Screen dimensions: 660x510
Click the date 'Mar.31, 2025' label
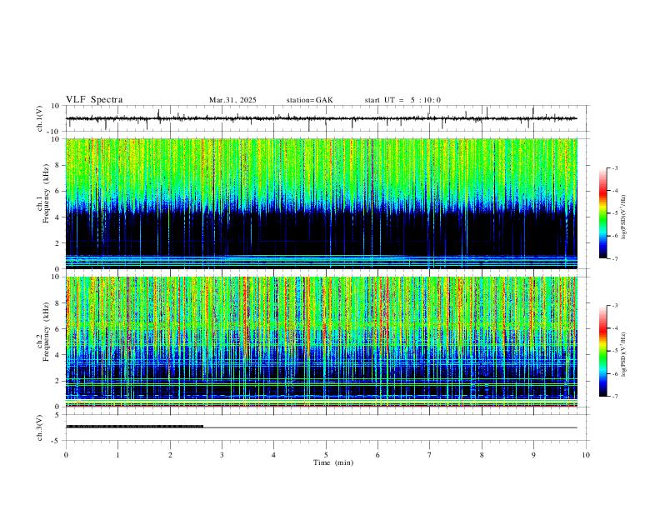tap(232, 100)
